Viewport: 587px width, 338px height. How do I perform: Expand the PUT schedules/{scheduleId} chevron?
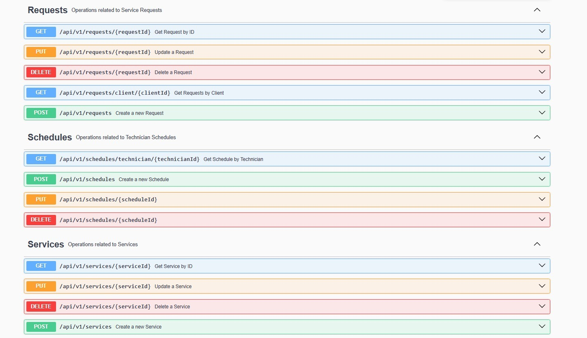[x=542, y=199]
